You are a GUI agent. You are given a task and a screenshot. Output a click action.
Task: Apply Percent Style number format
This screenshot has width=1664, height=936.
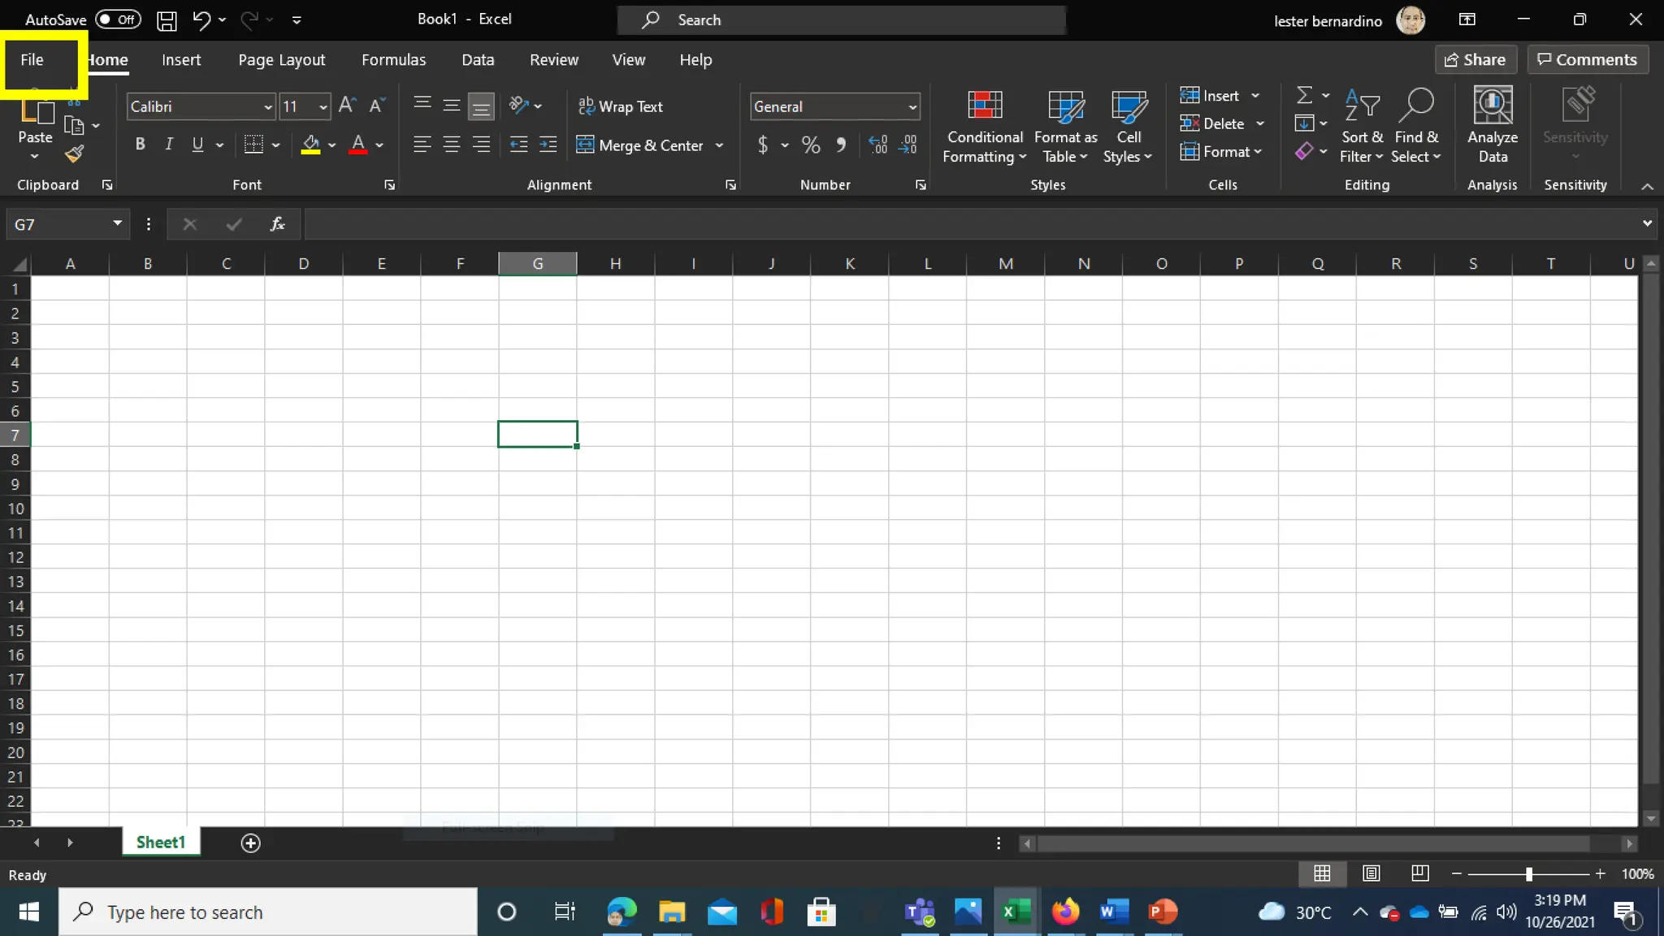[x=810, y=145]
